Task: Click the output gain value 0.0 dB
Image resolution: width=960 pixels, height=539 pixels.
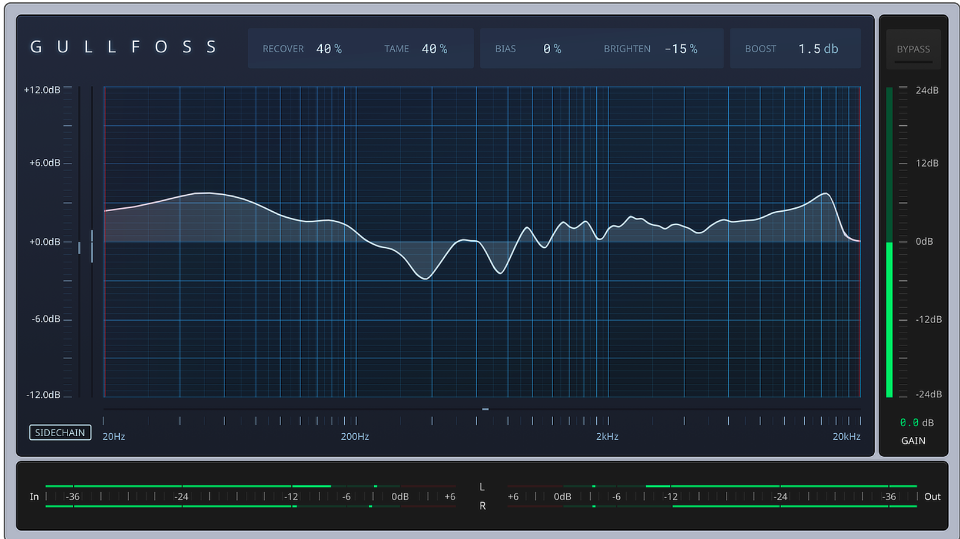Action: pos(917,422)
